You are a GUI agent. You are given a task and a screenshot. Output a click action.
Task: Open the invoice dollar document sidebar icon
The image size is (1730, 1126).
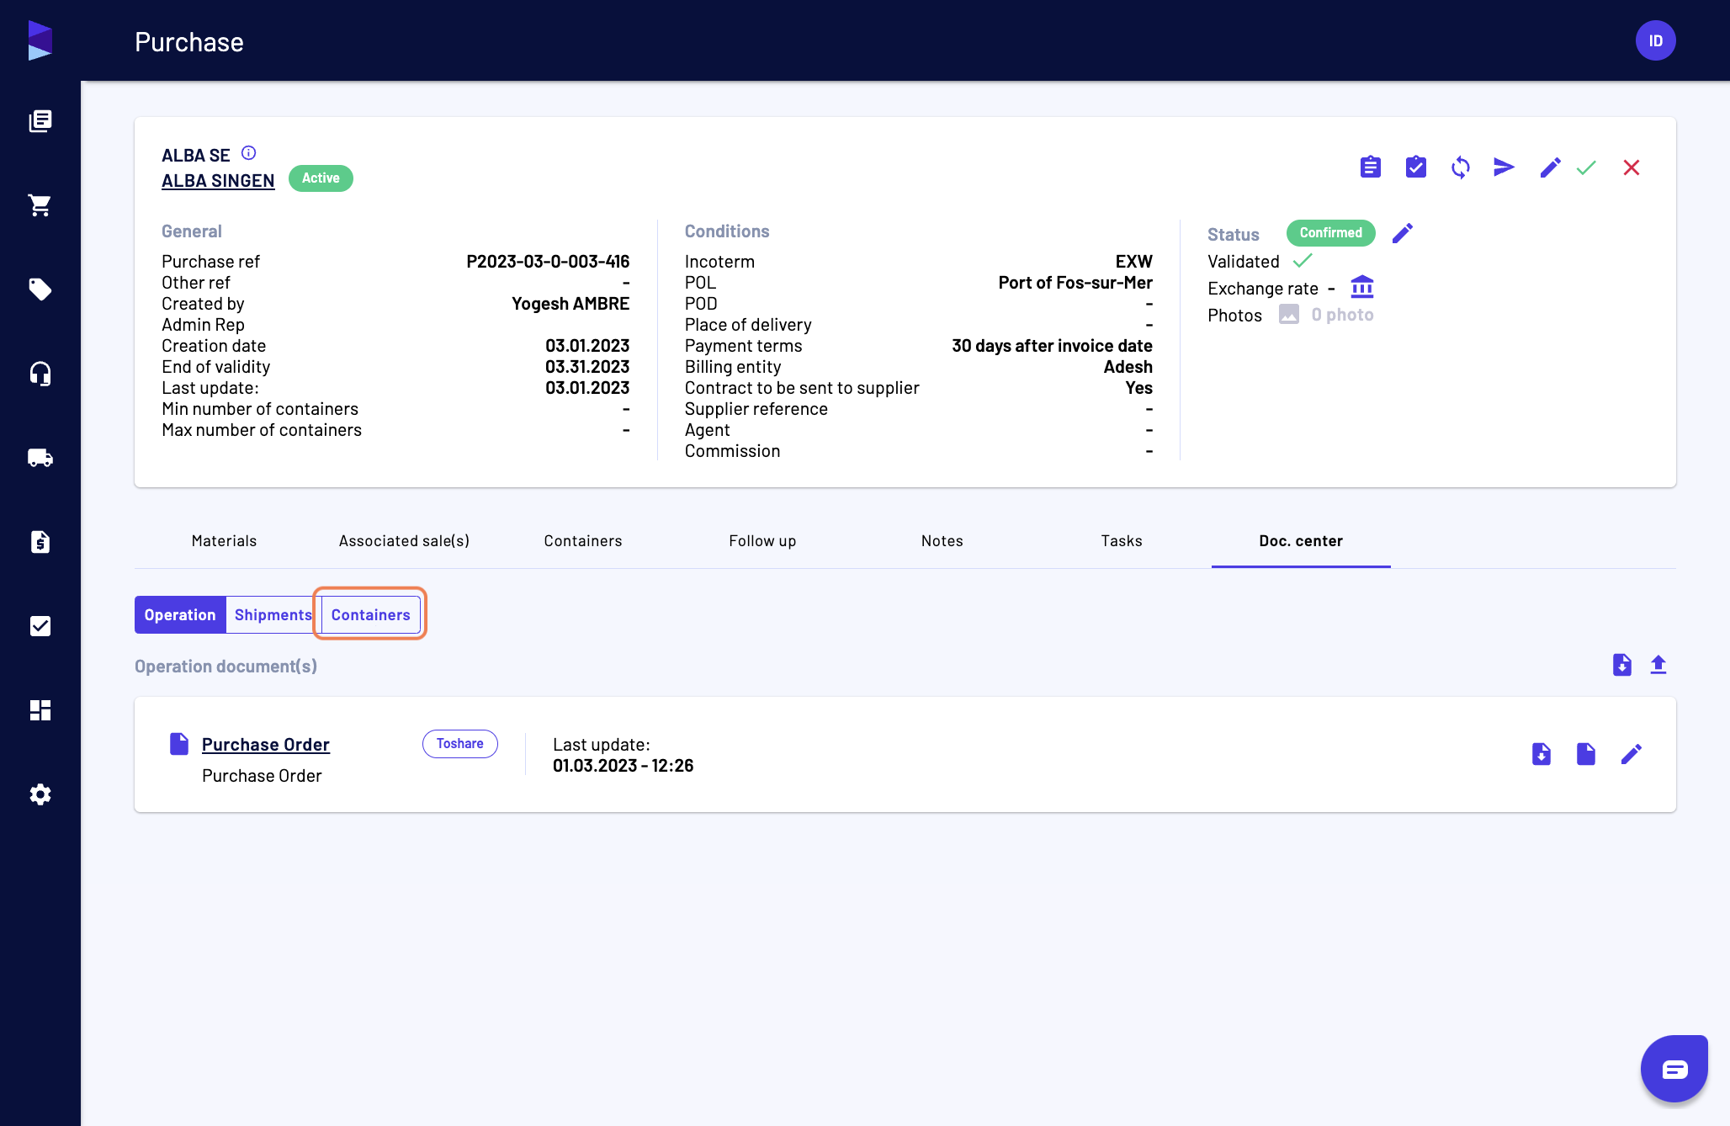pos(40,542)
